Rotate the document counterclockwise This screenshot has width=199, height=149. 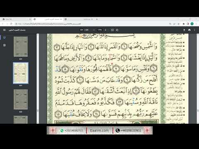[x=117, y=30]
